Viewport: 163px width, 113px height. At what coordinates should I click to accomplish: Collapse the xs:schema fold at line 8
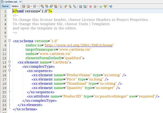pos(9,40)
